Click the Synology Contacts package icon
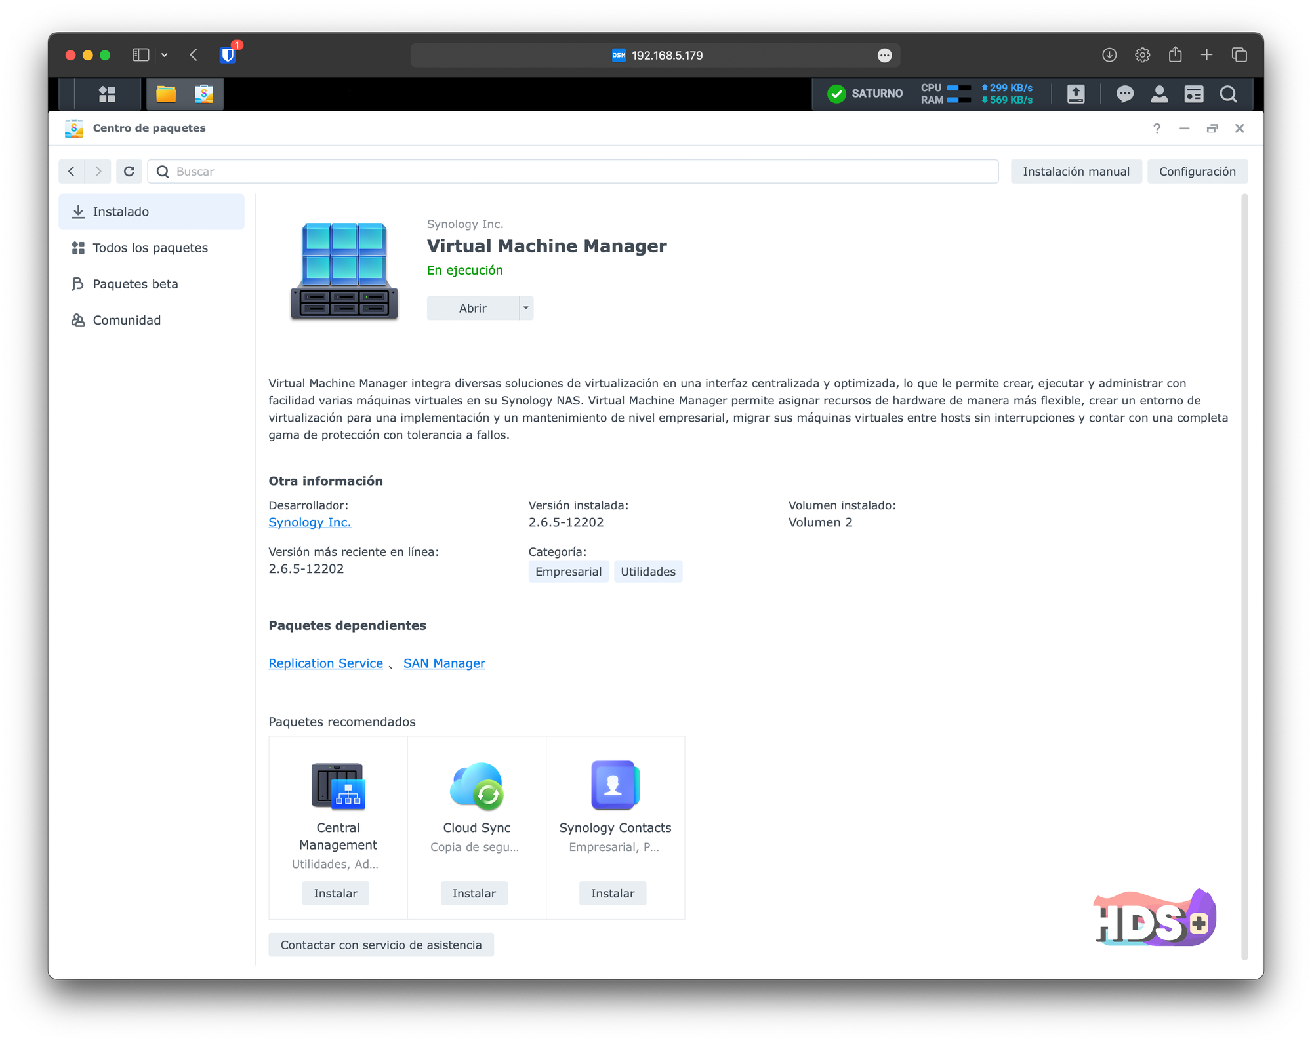The width and height of the screenshot is (1312, 1043). point(615,785)
